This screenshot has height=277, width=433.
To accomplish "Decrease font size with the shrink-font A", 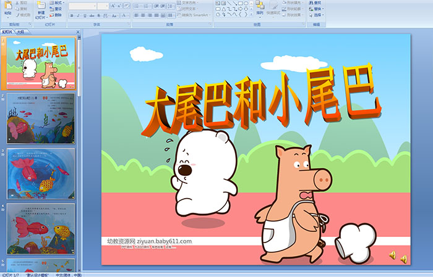I will (119, 6).
